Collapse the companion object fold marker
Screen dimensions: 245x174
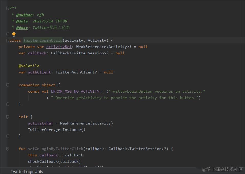[7, 85]
